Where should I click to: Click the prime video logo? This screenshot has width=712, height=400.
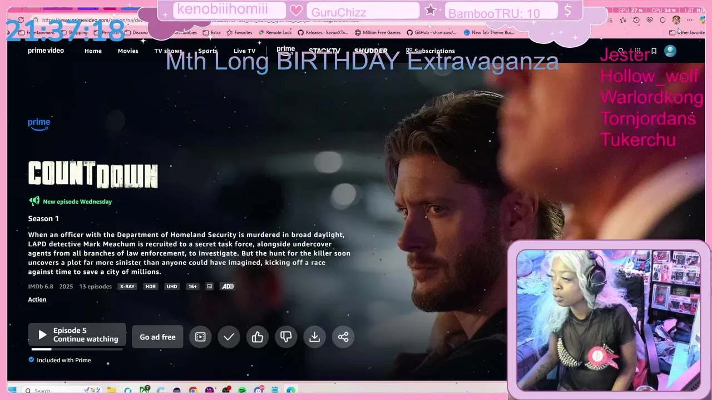click(46, 51)
